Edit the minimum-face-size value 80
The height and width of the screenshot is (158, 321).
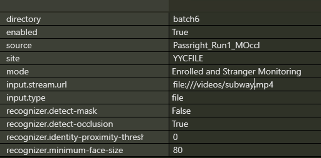[x=178, y=150]
